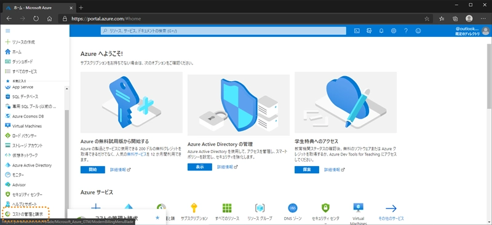Click 開始 button for free trial
492x225 pixels.
coord(93,170)
